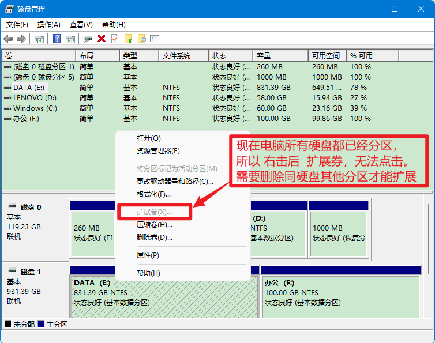435x343 pixels.
Task: Choose 删除卷(D)... in the context menu
Action: (183, 238)
